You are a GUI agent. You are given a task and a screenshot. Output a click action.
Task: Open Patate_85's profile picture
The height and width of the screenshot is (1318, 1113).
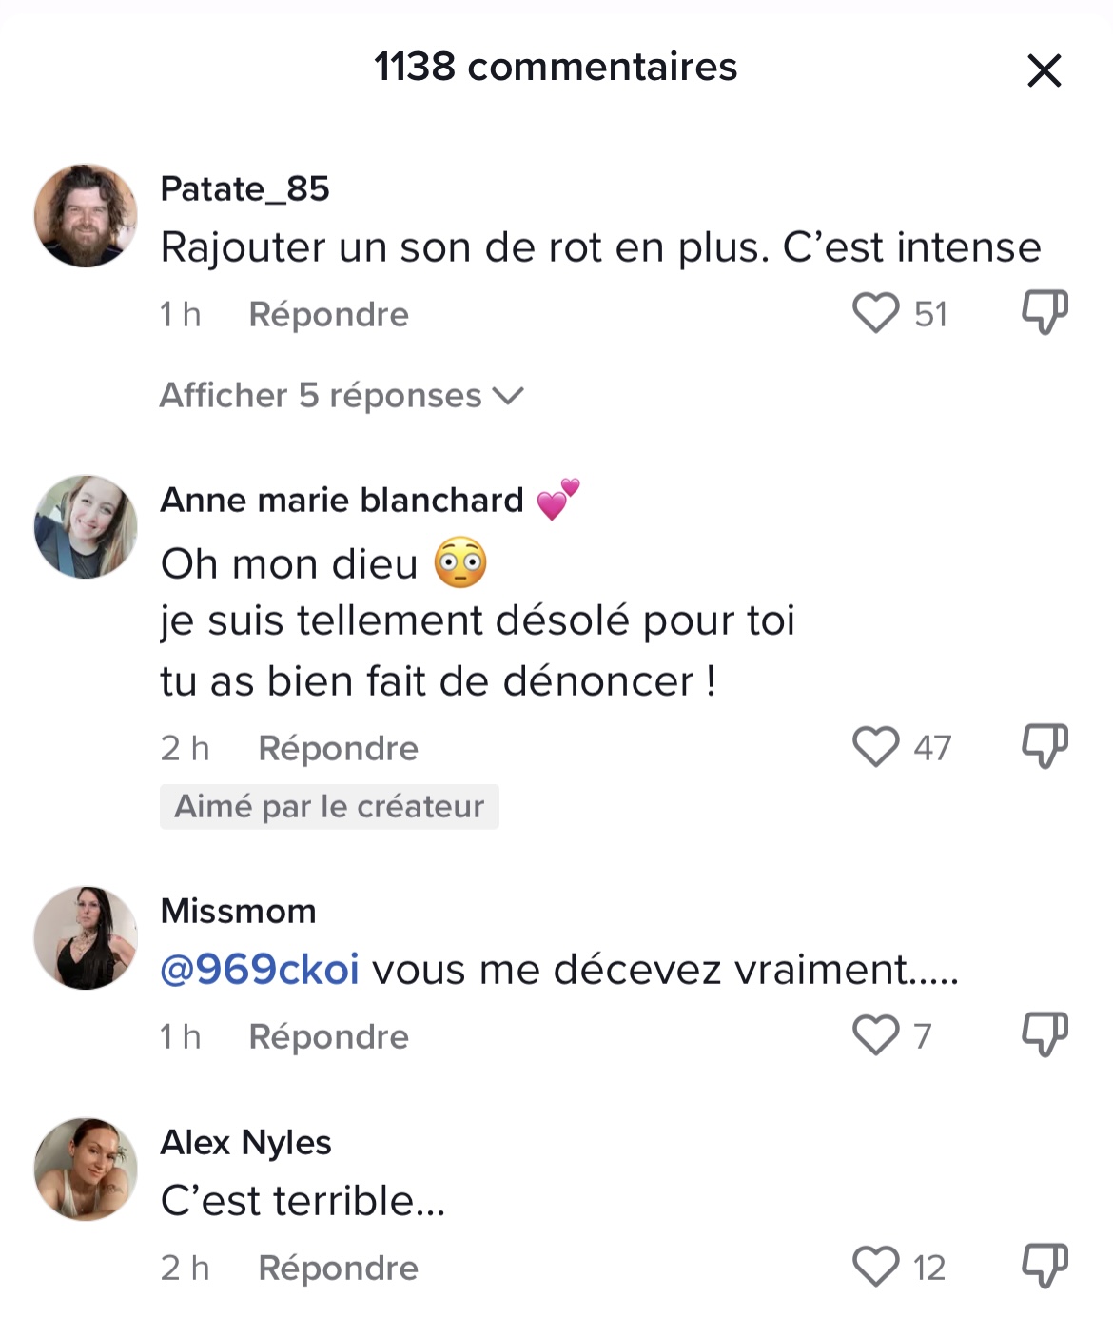86,216
